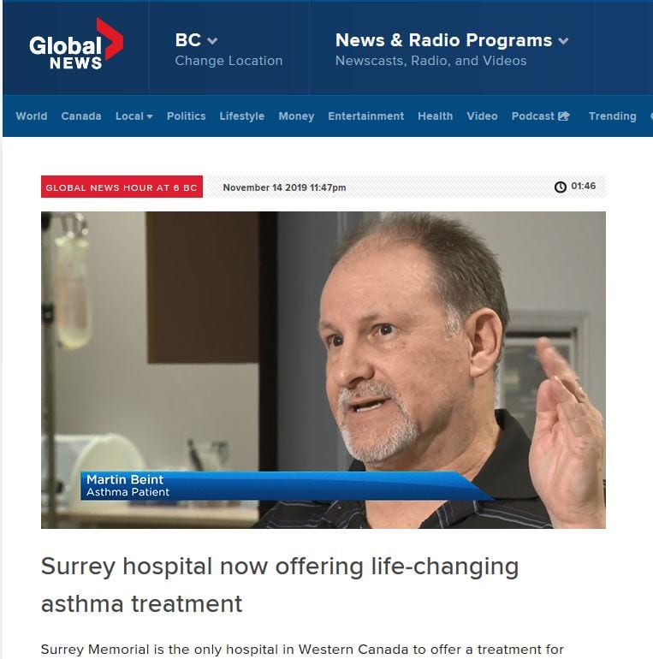
Task: Open the Health section
Action: point(436,116)
